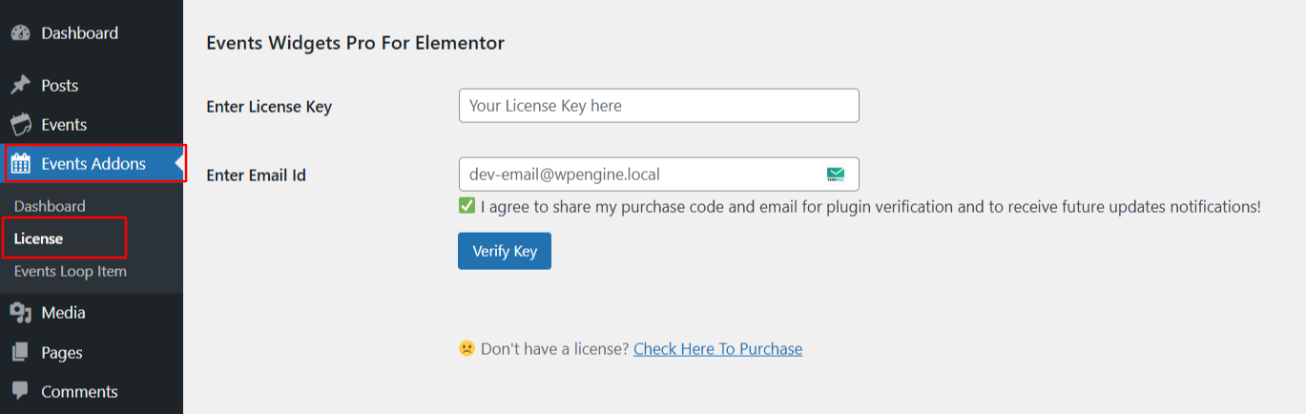Click the Events calendar icon
The height and width of the screenshot is (414, 1306).
click(20, 125)
